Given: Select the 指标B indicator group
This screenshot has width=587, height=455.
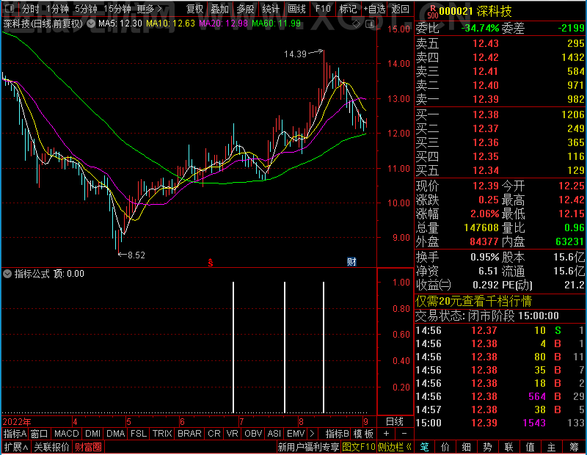Looking at the screenshot, I should 338,434.
